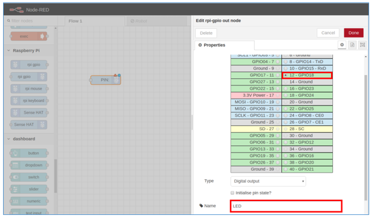Open node settings gear icon in editor

(x=342, y=45)
